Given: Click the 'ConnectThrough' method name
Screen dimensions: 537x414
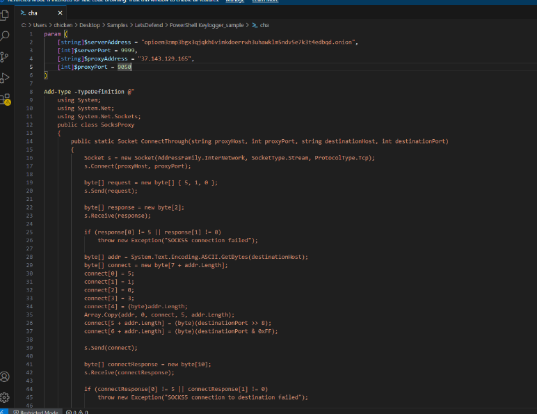Looking at the screenshot, I should coord(164,141).
